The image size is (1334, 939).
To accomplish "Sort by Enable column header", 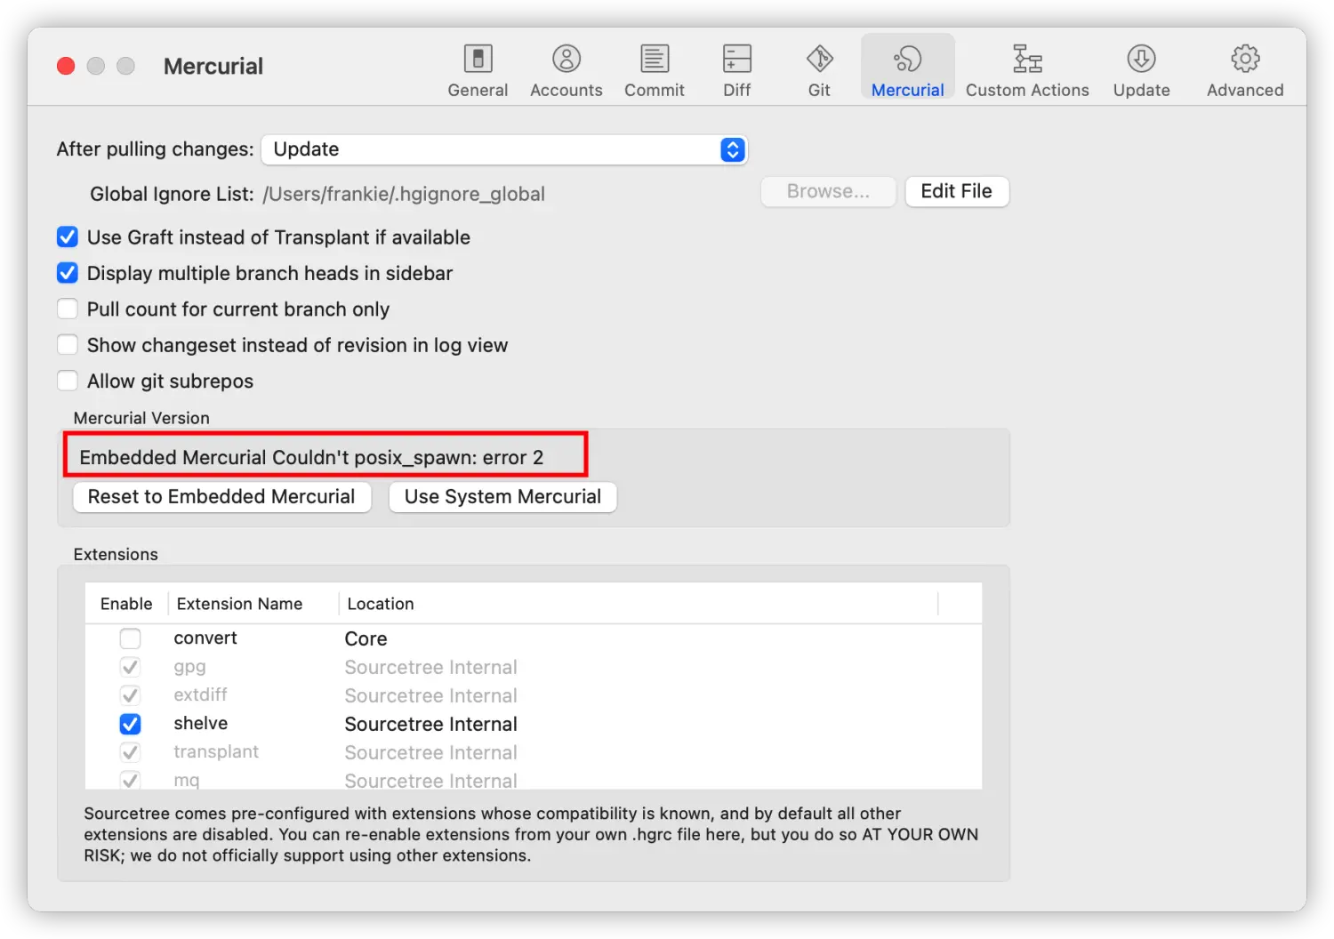I will 126,604.
